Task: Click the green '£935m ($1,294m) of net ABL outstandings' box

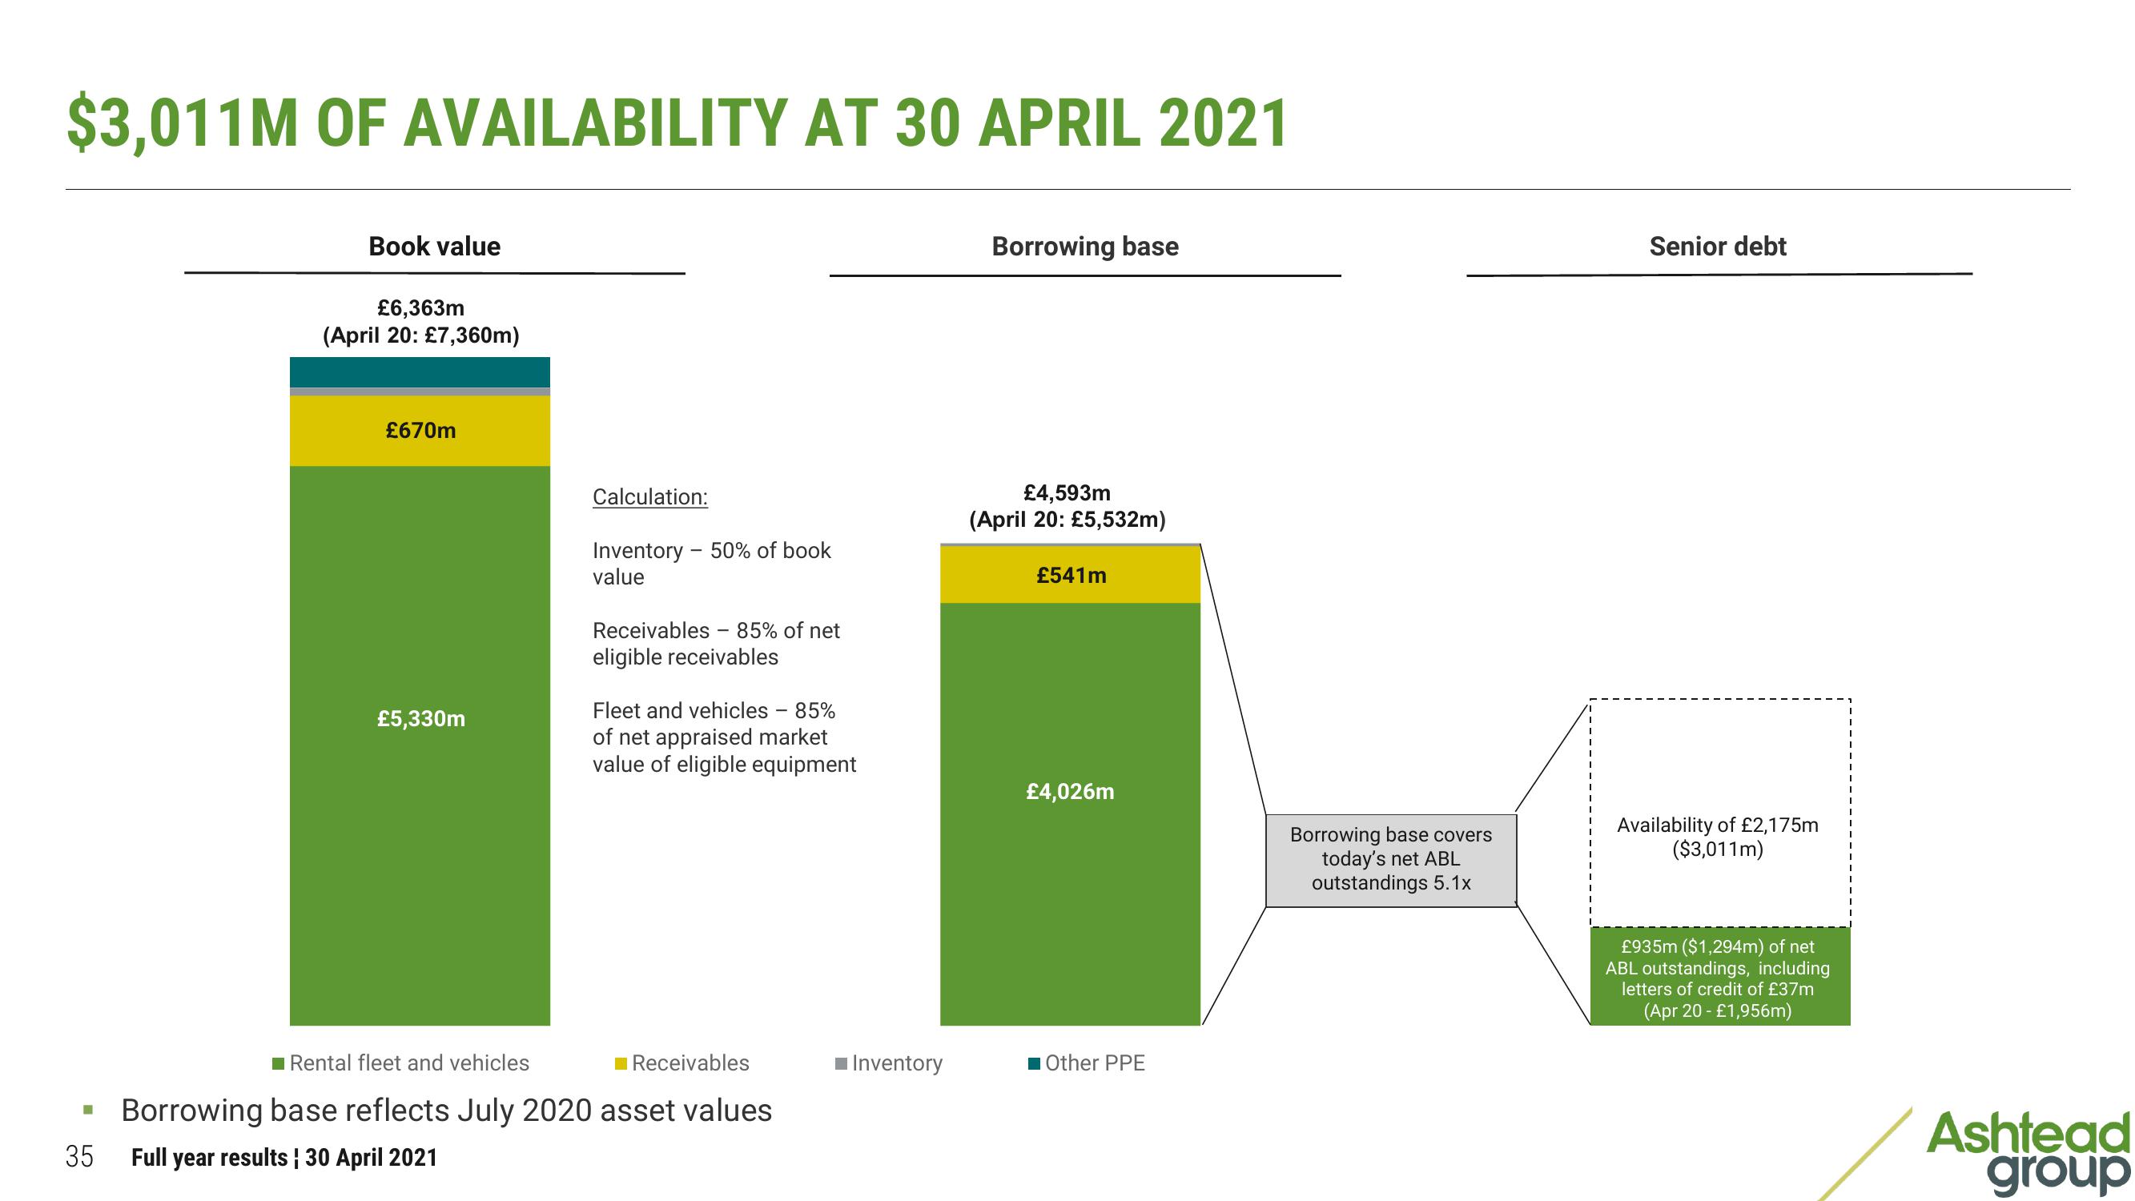Action: click(x=1719, y=976)
